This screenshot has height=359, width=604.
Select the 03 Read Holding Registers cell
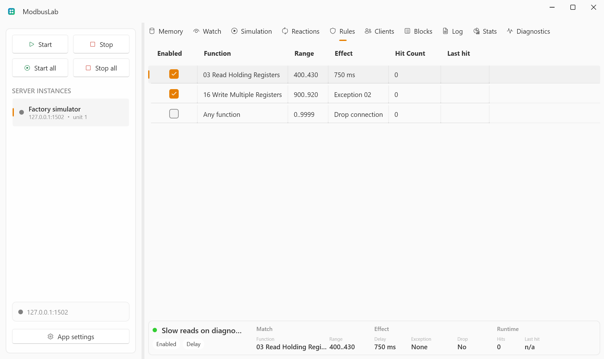pos(243,75)
